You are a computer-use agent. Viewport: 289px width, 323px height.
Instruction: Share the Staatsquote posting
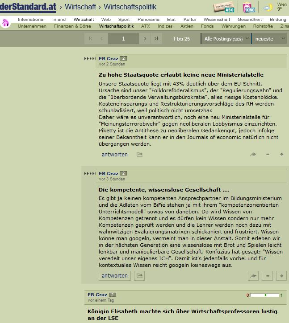coord(139,155)
